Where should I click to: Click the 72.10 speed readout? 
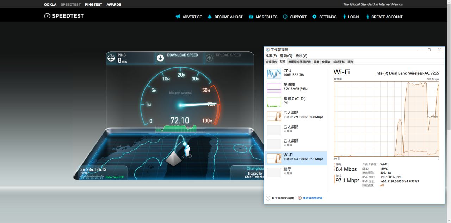(x=180, y=120)
